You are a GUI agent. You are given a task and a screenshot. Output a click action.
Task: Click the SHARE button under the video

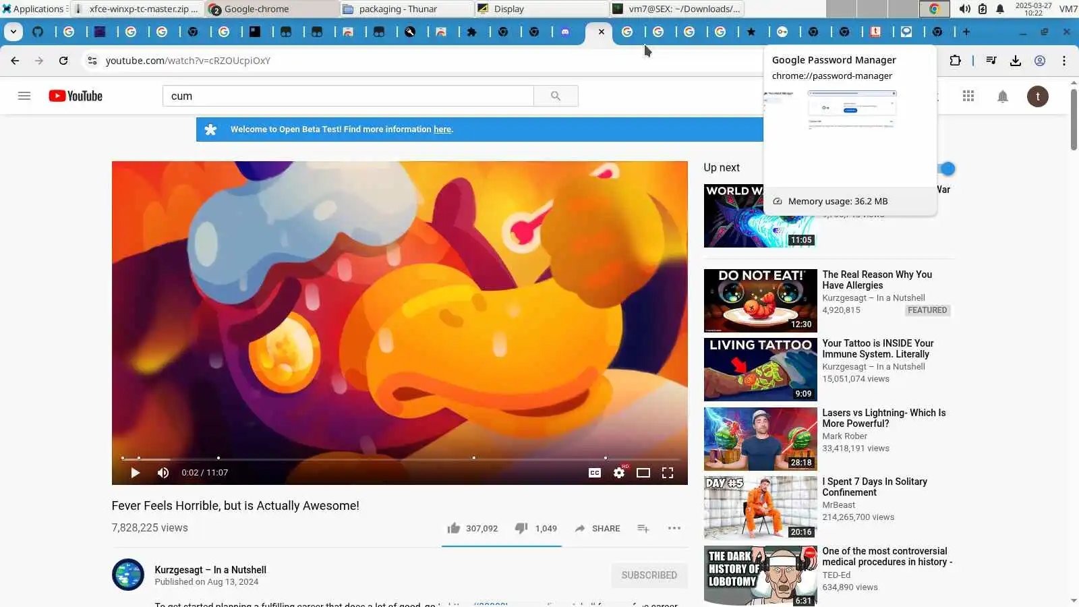(597, 529)
